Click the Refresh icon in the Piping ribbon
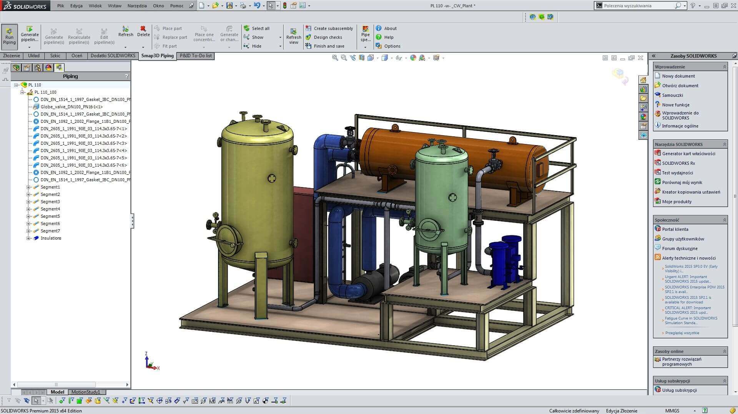The image size is (738, 414). 126,29
